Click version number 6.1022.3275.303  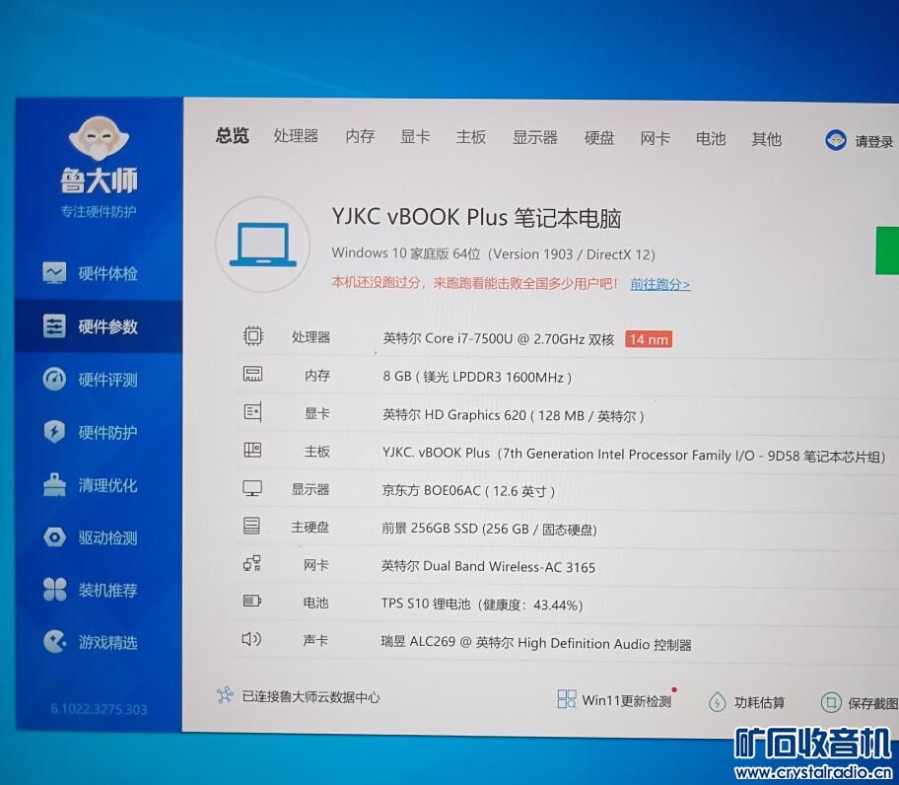[x=99, y=709]
